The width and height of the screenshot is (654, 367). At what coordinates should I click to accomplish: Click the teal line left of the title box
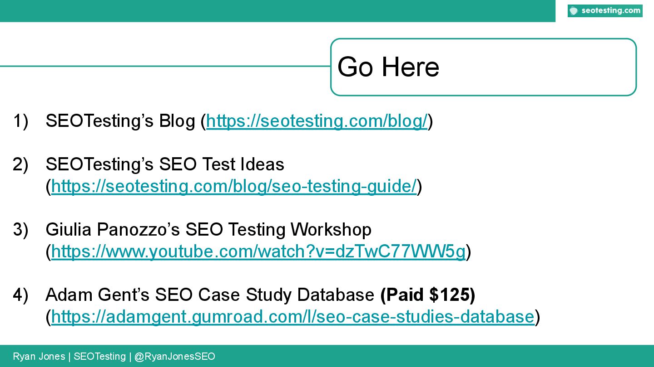click(163, 66)
